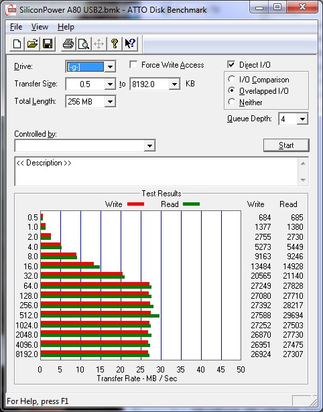Select Overlapped I/O radio button
The height and width of the screenshot is (412, 323).
coord(232,90)
